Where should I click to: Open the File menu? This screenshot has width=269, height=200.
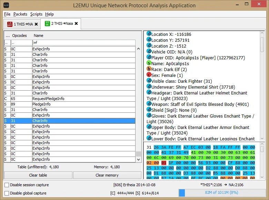[7, 14]
